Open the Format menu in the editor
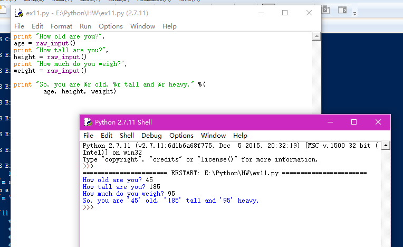Screen dimensions: 403x247 (62, 26)
